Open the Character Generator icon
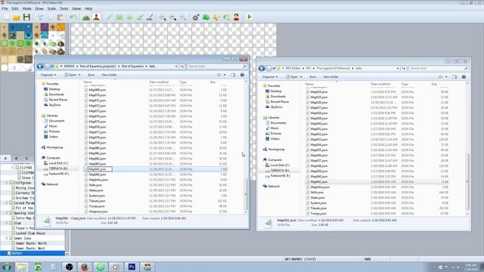The image size is (484, 272). pyautogui.click(x=237, y=17)
